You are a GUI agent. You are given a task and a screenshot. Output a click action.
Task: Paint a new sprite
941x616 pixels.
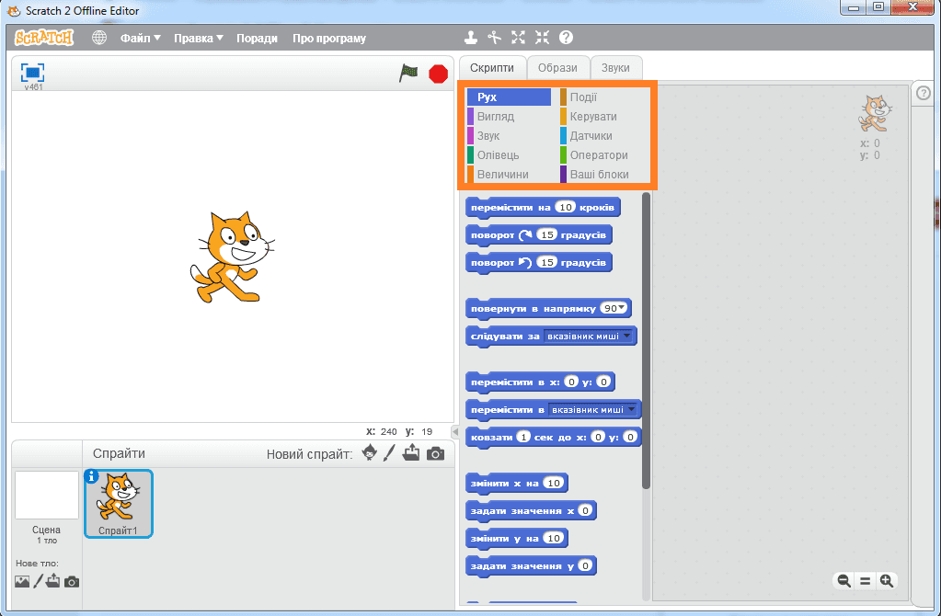tap(389, 453)
